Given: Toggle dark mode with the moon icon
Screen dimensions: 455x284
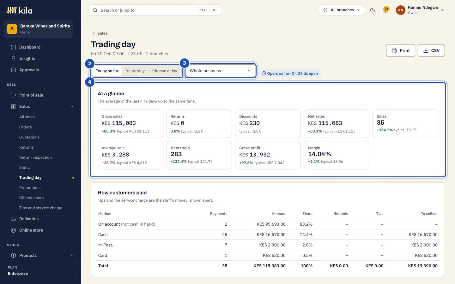Looking at the screenshot, I should (373, 10).
